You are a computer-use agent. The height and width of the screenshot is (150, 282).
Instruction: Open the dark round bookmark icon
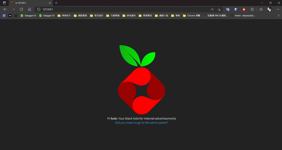pos(16,16)
